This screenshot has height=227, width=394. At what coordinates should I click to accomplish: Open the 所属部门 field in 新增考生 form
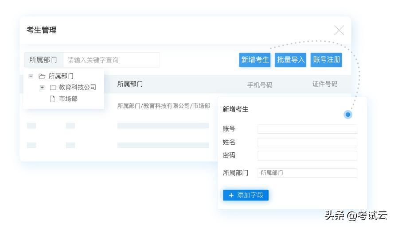pos(307,173)
